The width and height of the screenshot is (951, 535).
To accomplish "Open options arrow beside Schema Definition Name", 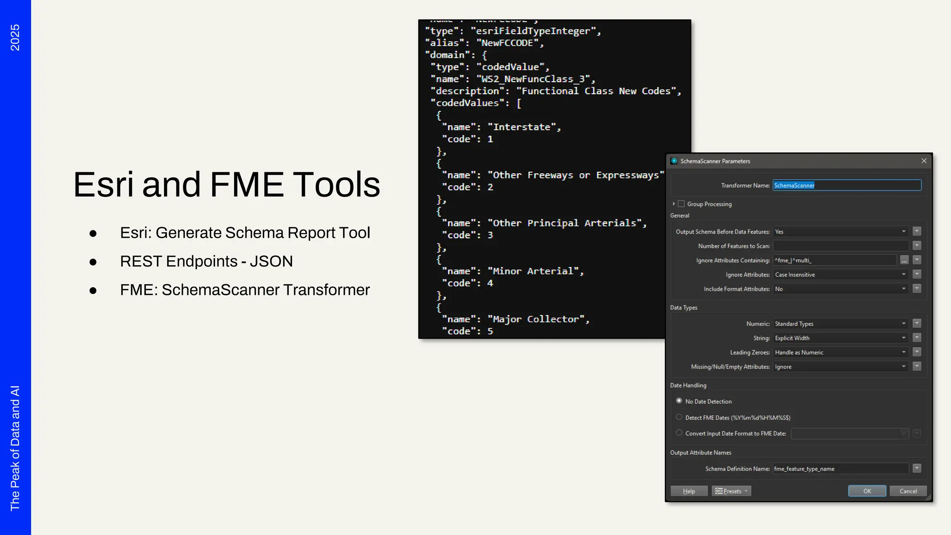I will click(917, 469).
